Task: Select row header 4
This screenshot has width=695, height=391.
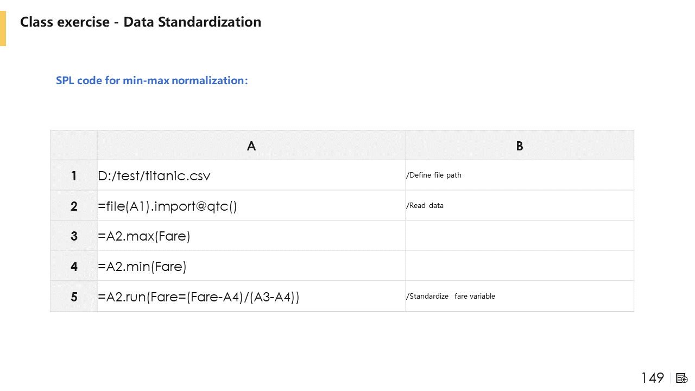Action: 74,266
